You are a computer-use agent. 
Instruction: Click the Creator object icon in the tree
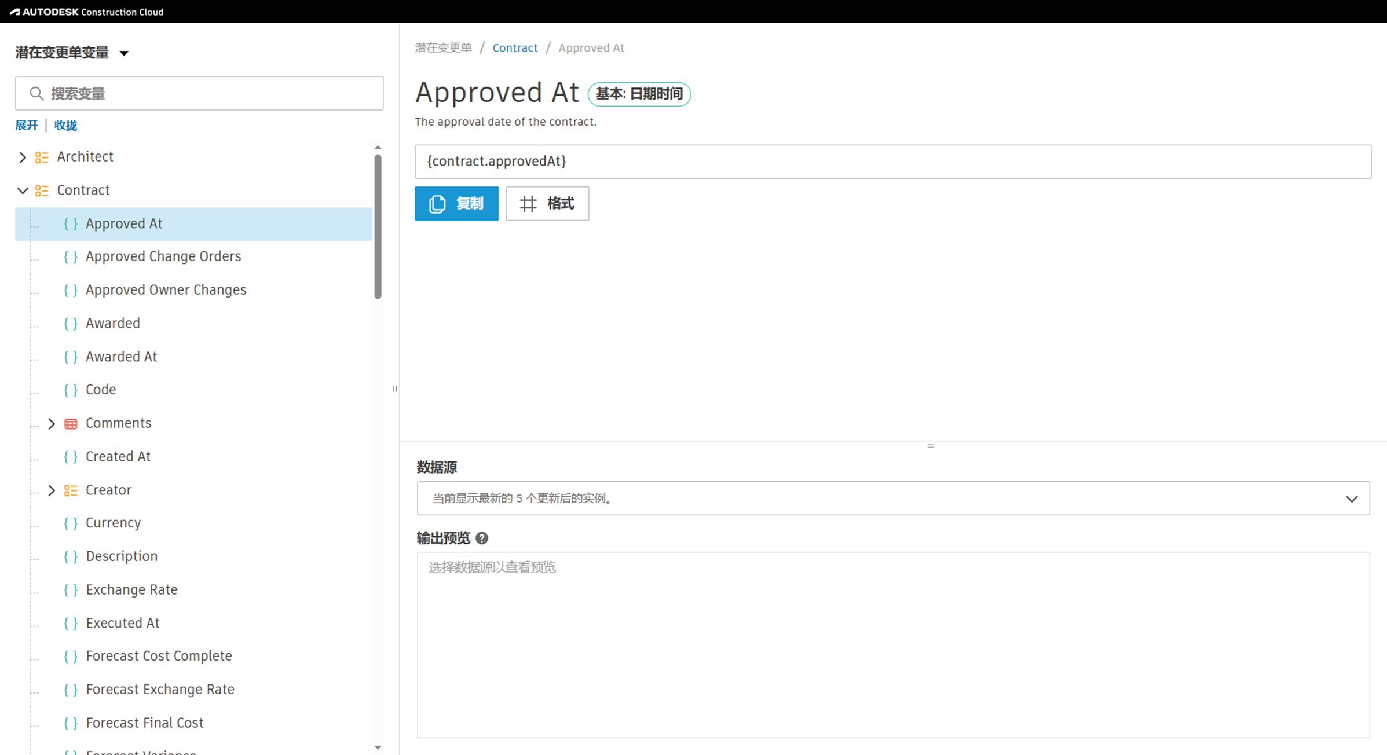point(71,490)
